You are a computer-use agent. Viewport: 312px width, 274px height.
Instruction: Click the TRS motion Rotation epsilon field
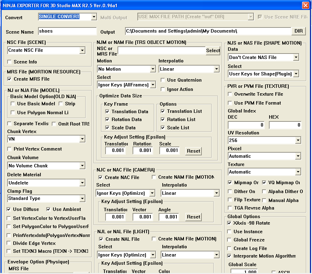[143, 151]
